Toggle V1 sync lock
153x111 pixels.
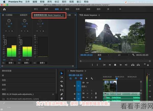pyautogui.click(x=83, y=83)
